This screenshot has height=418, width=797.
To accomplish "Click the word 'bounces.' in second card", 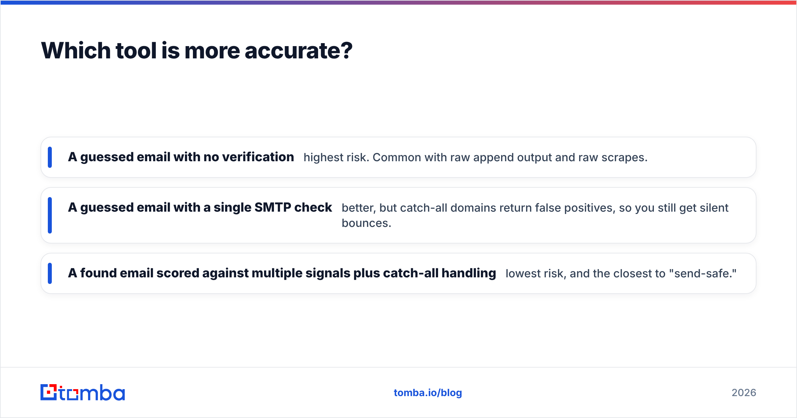I will coord(367,223).
